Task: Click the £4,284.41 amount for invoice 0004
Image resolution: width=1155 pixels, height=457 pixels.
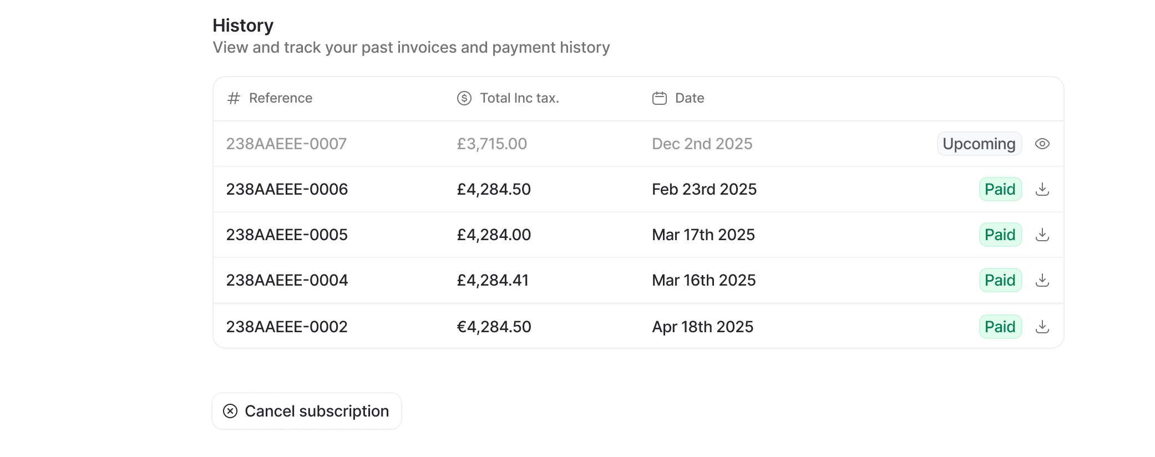Action: [493, 280]
